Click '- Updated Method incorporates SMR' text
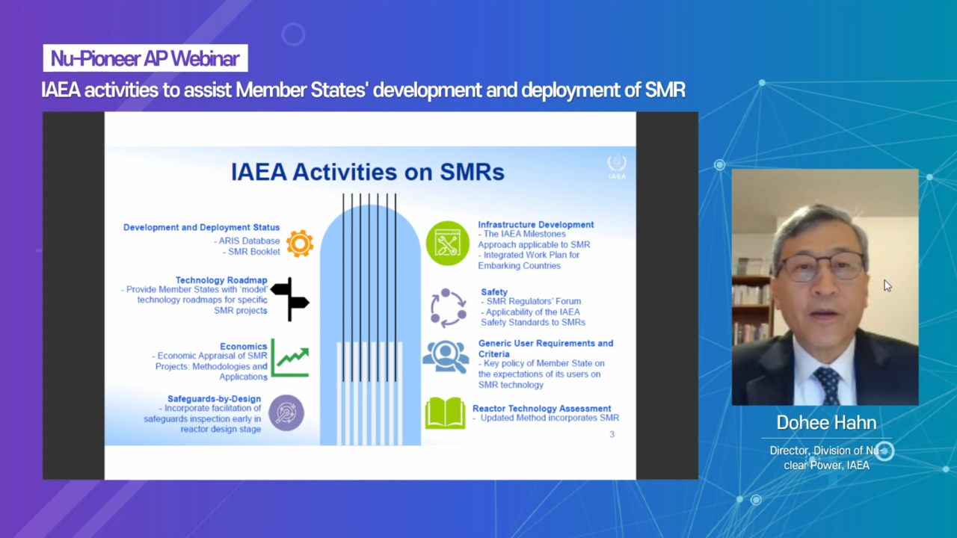This screenshot has height=538, width=957. click(x=546, y=418)
